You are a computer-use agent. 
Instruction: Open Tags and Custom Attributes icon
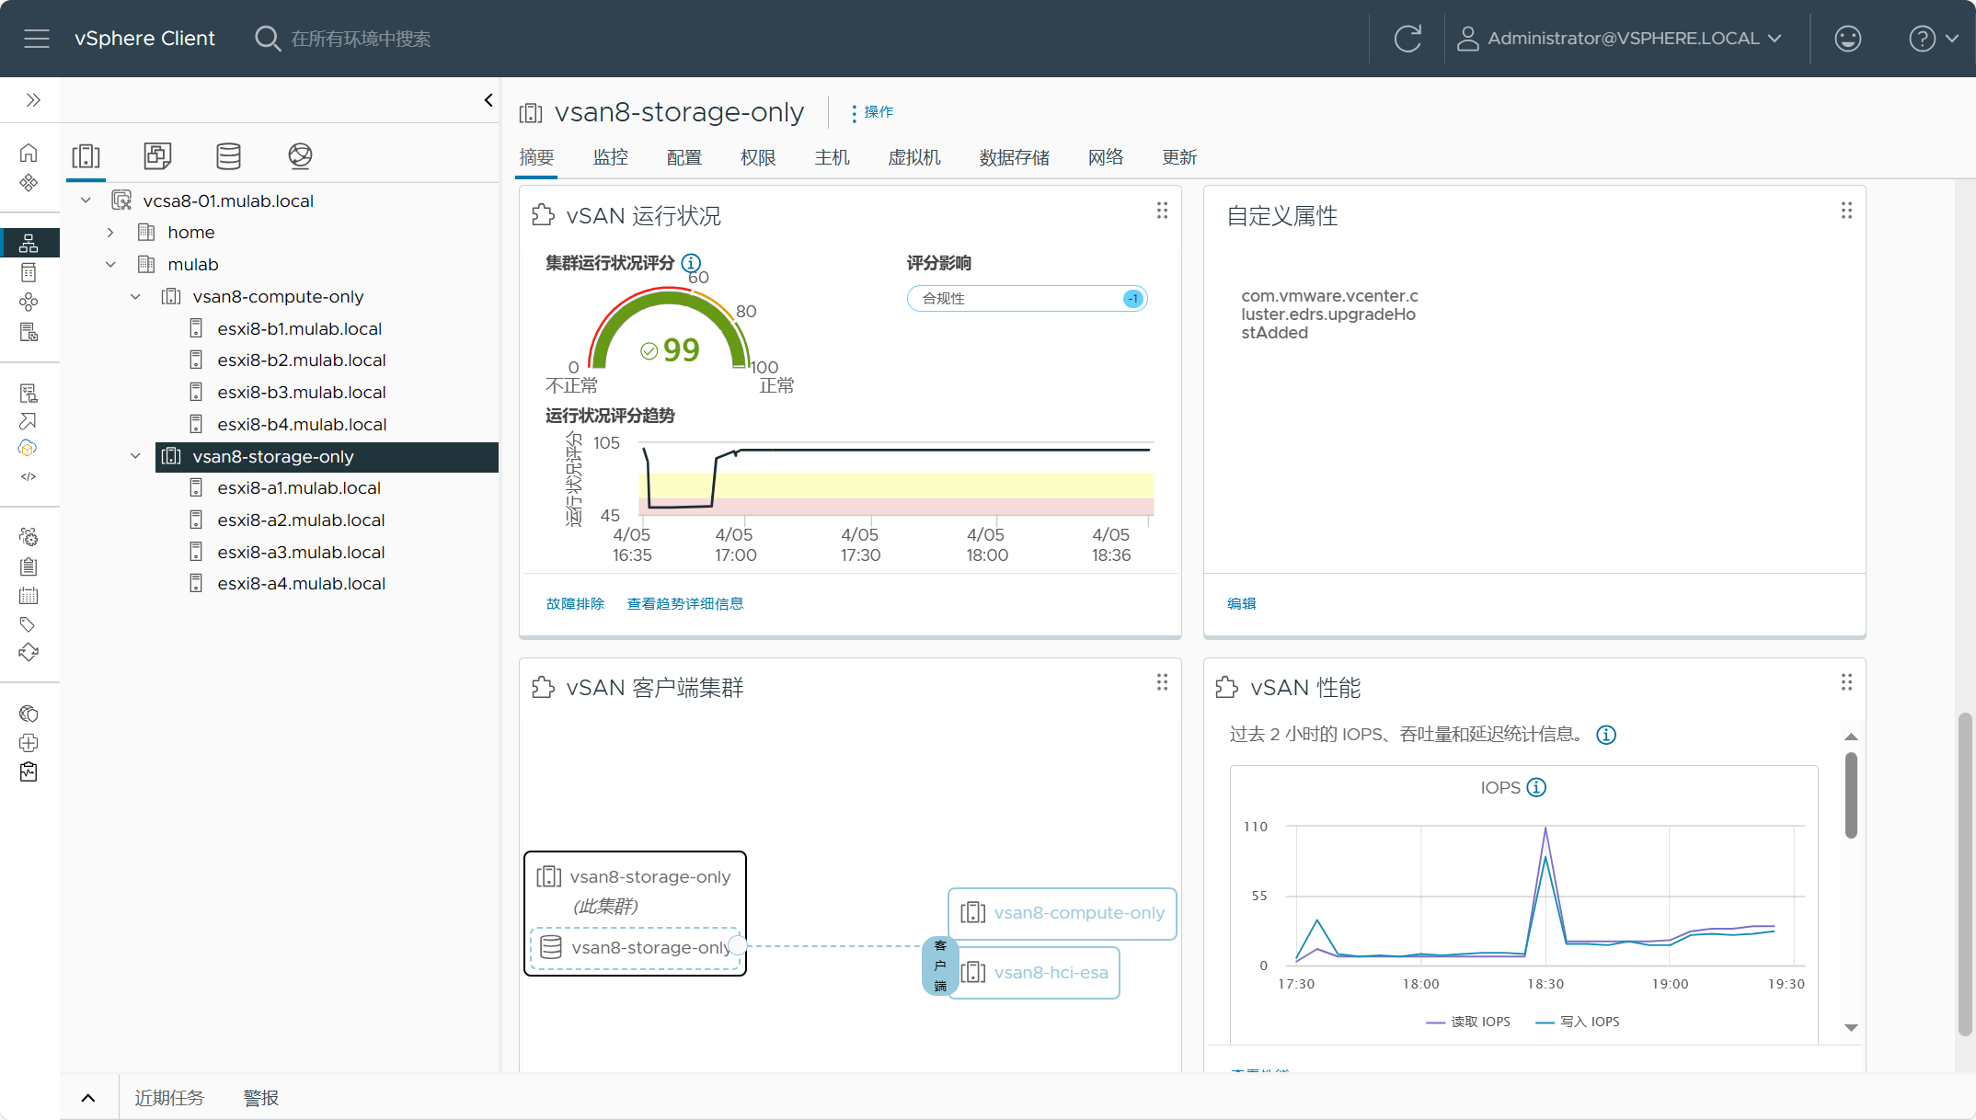coord(29,624)
